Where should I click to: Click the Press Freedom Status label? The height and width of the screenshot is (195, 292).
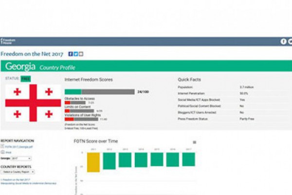193,119
